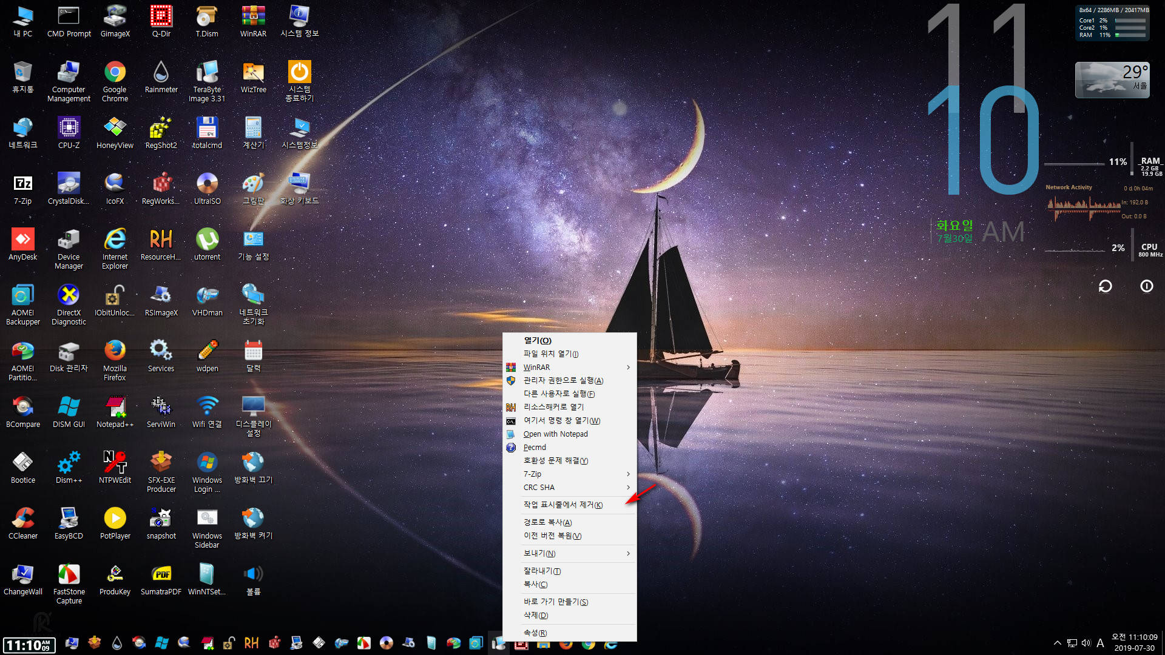
Task: Select 리소스해커로 열기 menu entry
Action: click(x=570, y=407)
